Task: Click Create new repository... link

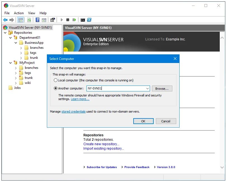Action: 101,144
